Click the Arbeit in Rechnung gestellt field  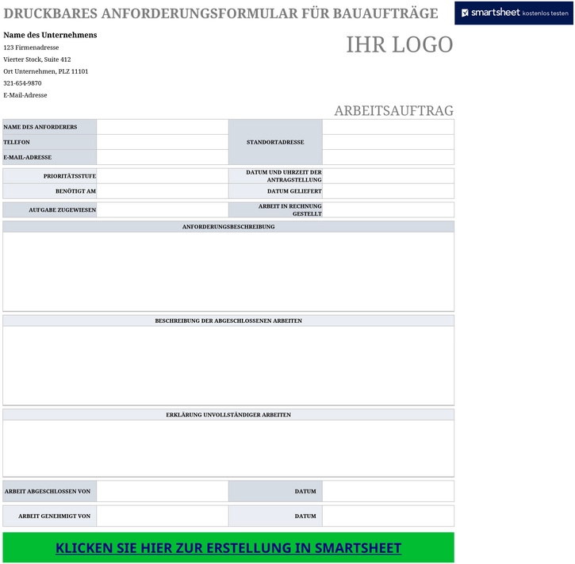(x=389, y=209)
